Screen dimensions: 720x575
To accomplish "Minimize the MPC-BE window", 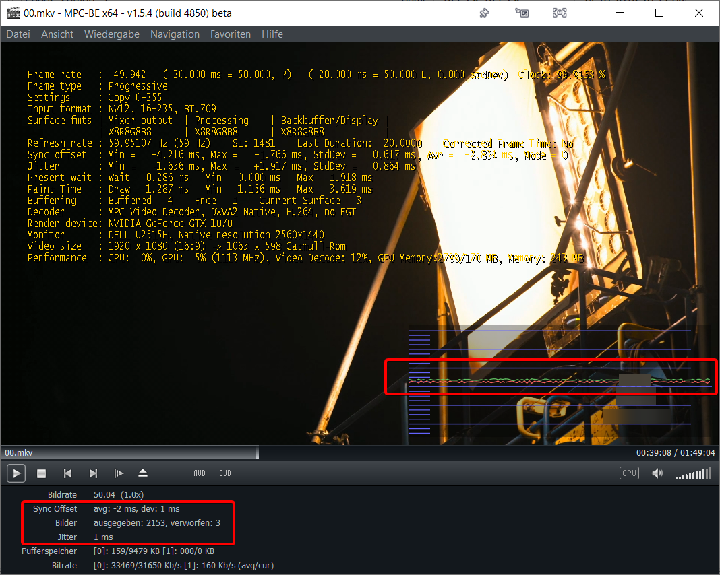I will (x=620, y=13).
